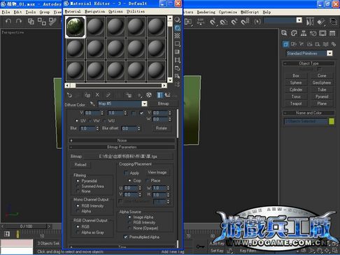
Task: Open the Display panel icon
Action: tap(323, 33)
